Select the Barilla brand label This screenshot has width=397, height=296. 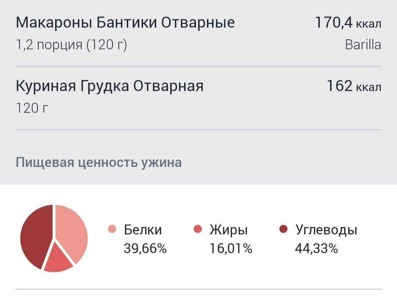pos(363,45)
